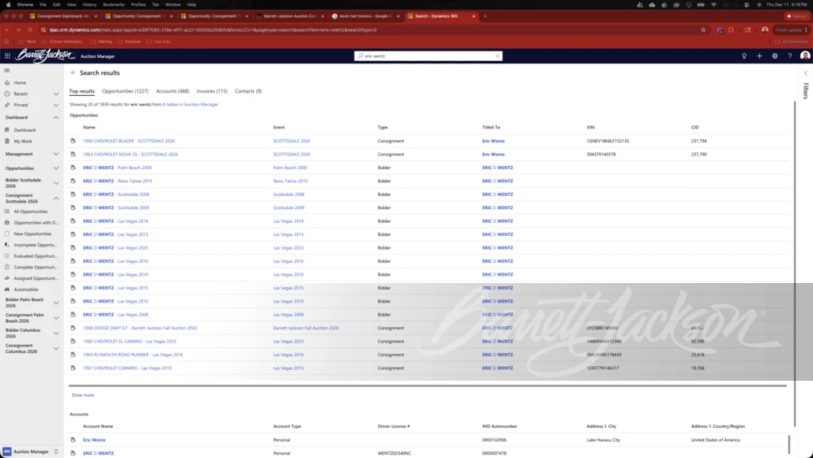Select the Top results tab
Viewport: 813px width, 458px height.
82,91
